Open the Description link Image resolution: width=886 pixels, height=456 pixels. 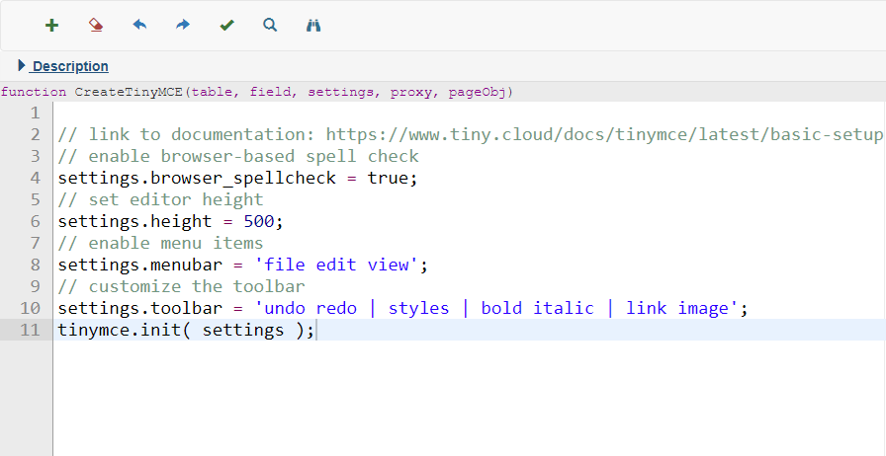click(70, 66)
